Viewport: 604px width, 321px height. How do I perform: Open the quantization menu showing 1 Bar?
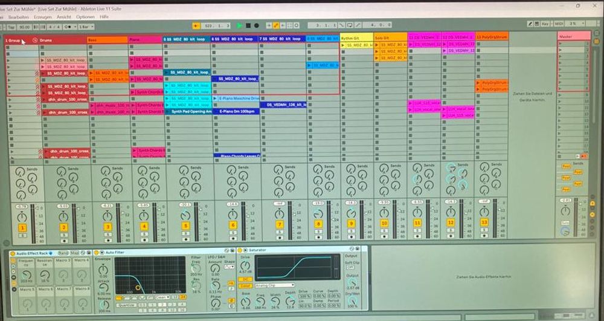(x=85, y=27)
